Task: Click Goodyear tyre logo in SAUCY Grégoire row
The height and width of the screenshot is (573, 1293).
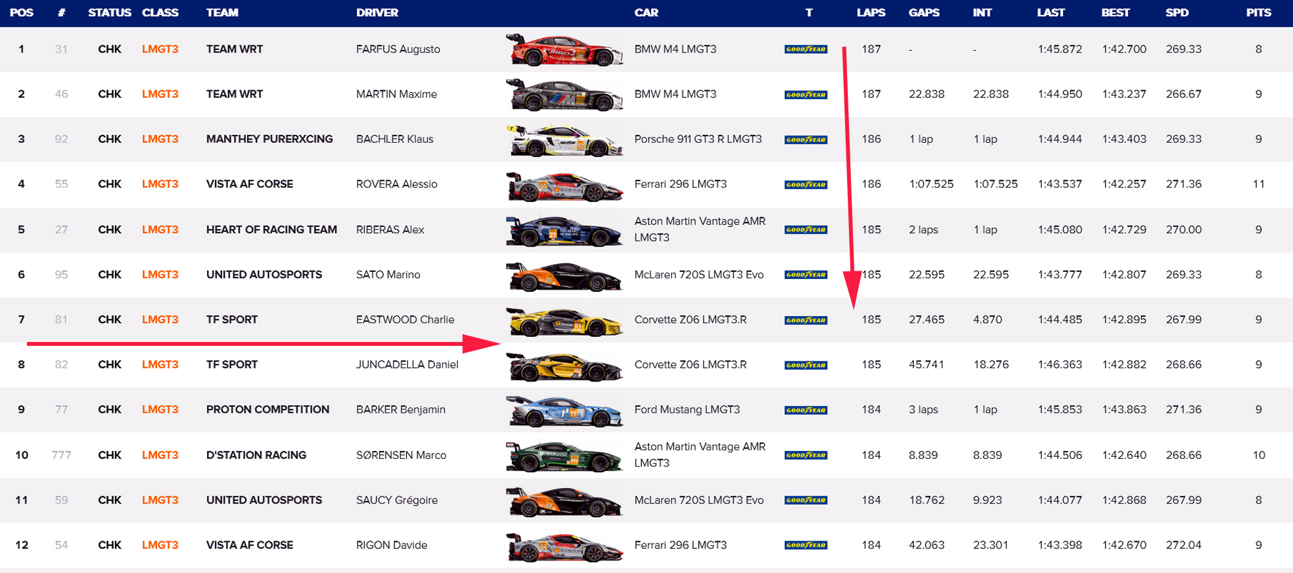Action: click(806, 500)
